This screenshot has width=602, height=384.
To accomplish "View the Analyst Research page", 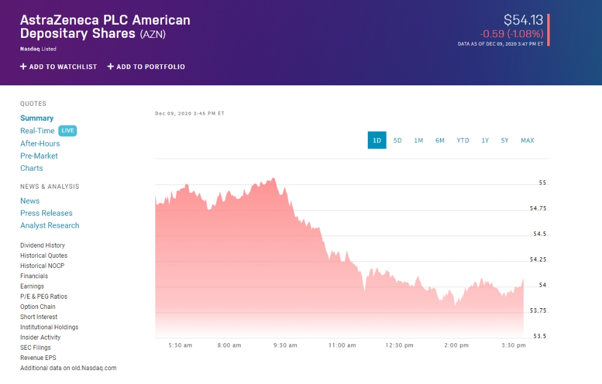I will (x=50, y=226).
